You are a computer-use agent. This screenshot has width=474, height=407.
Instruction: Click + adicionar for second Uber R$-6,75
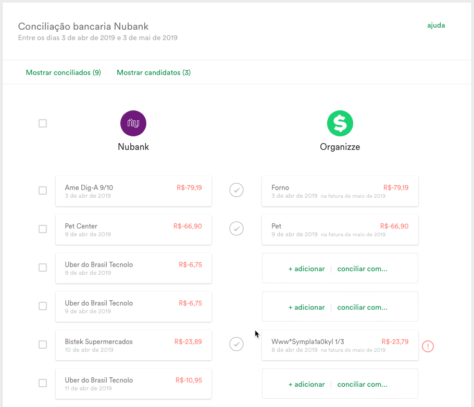[x=306, y=307]
